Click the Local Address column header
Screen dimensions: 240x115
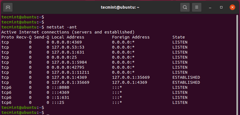(68, 37)
